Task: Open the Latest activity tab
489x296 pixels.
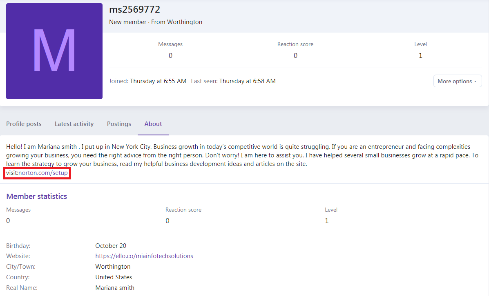Action: pos(74,124)
